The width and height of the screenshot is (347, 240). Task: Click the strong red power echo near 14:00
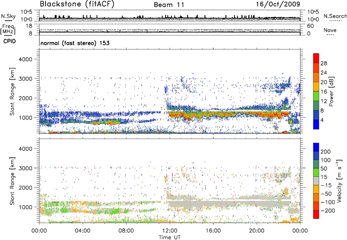pyautogui.click(x=187, y=116)
